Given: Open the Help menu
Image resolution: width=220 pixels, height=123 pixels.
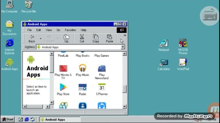Looking at the screenshot, I should coord(84,30).
